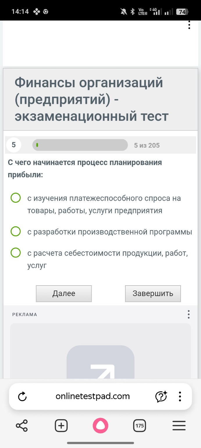Tap the РЕКЛАМА ad label
201x448 pixels.
24,314
